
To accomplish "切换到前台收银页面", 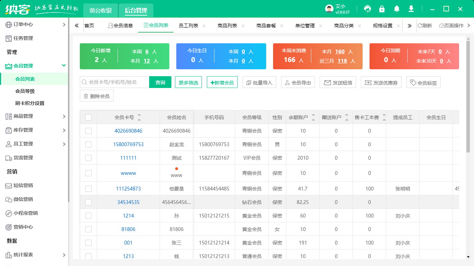I will (101, 10).
